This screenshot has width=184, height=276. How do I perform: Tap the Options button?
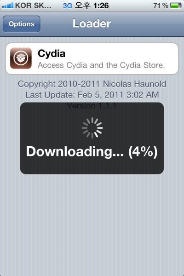tap(22, 24)
